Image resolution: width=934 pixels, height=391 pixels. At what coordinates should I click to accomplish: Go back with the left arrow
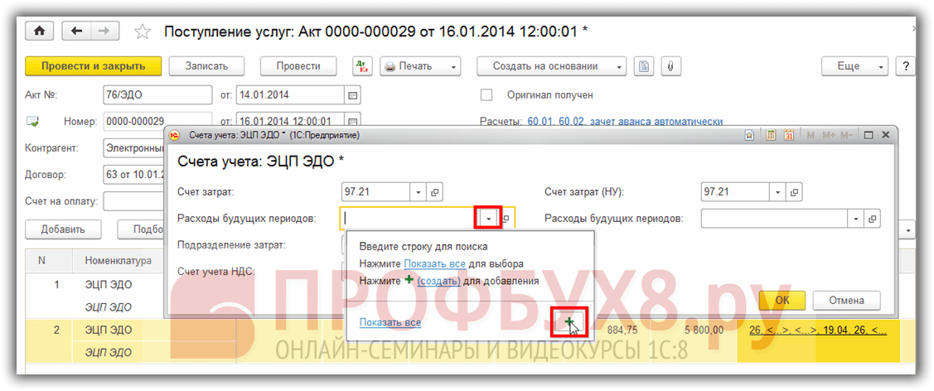[x=77, y=31]
